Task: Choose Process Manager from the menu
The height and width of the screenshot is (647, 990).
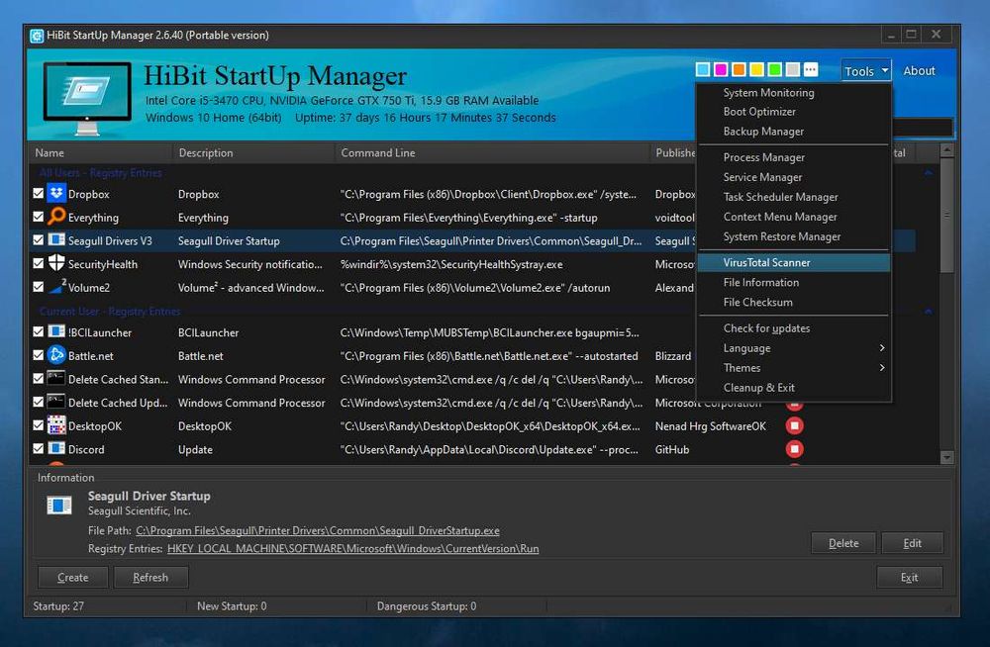Action: pyautogui.click(x=794, y=157)
